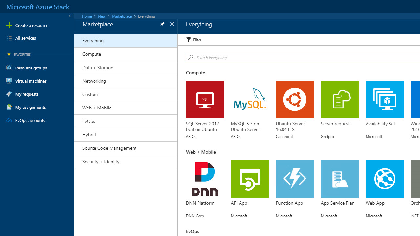The height and width of the screenshot is (236, 420).
Task: Click the Virtual machines label
Action: click(x=31, y=81)
